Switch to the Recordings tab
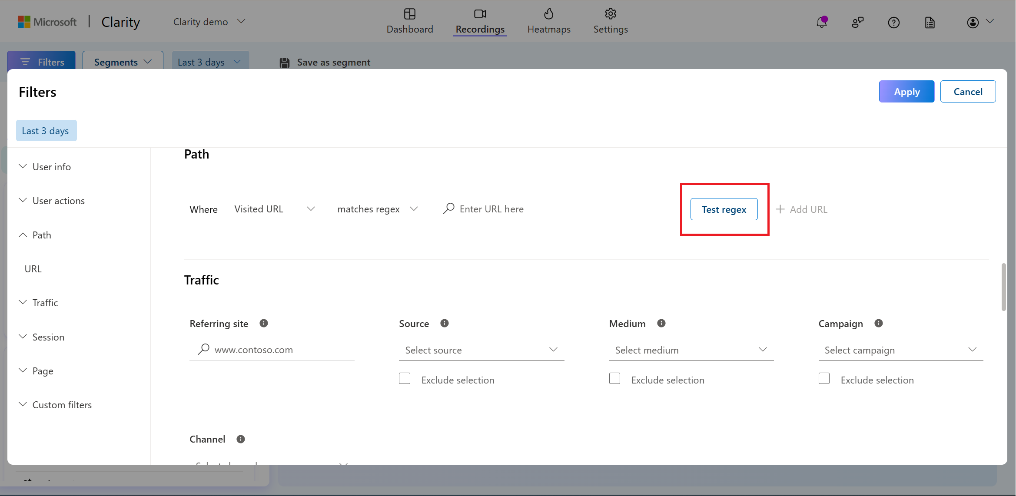The height and width of the screenshot is (496, 1016). point(480,21)
